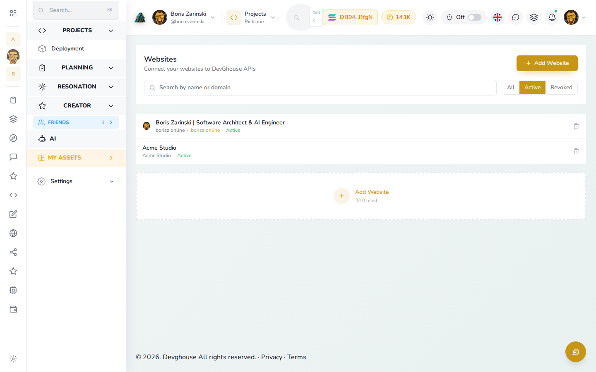Image resolution: width=596 pixels, height=372 pixels.
Task: Delete the Boris Zarinski website entry
Action: pos(576,126)
